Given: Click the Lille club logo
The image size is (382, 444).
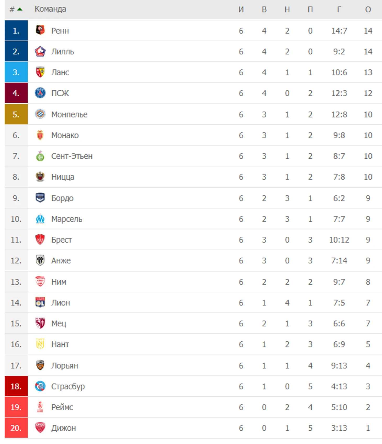Looking at the screenshot, I should click(40, 51).
